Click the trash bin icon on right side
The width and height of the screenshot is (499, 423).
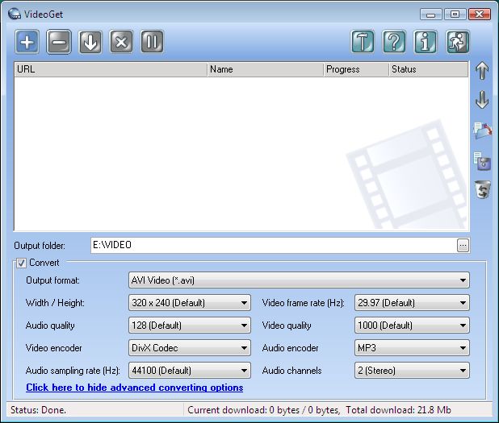(483, 190)
